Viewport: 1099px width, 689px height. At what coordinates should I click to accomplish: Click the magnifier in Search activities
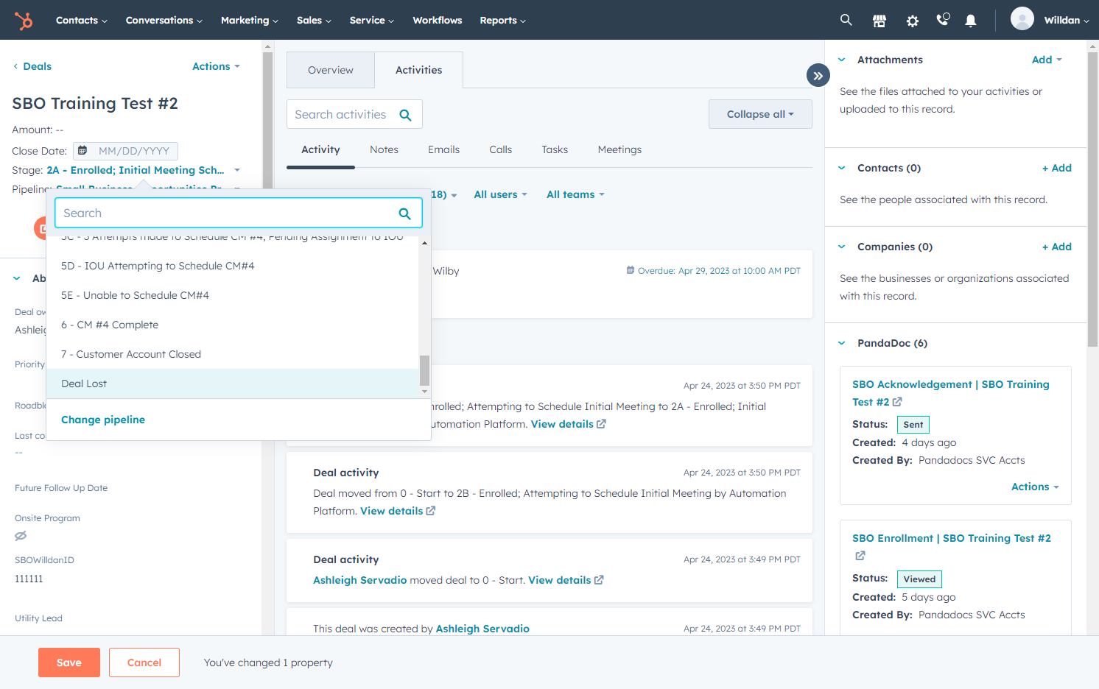coord(405,115)
